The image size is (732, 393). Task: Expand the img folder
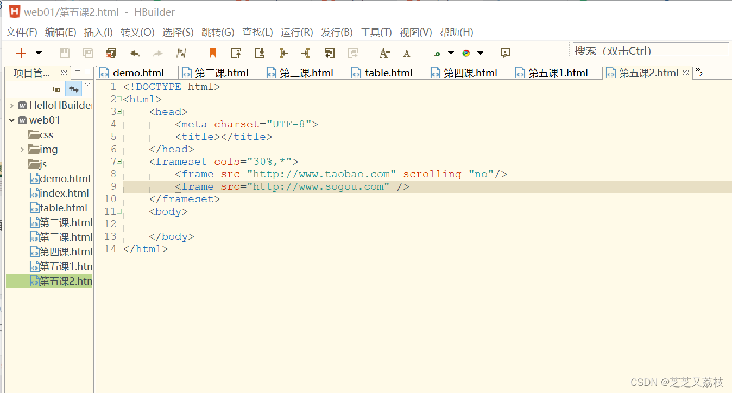click(x=22, y=150)
